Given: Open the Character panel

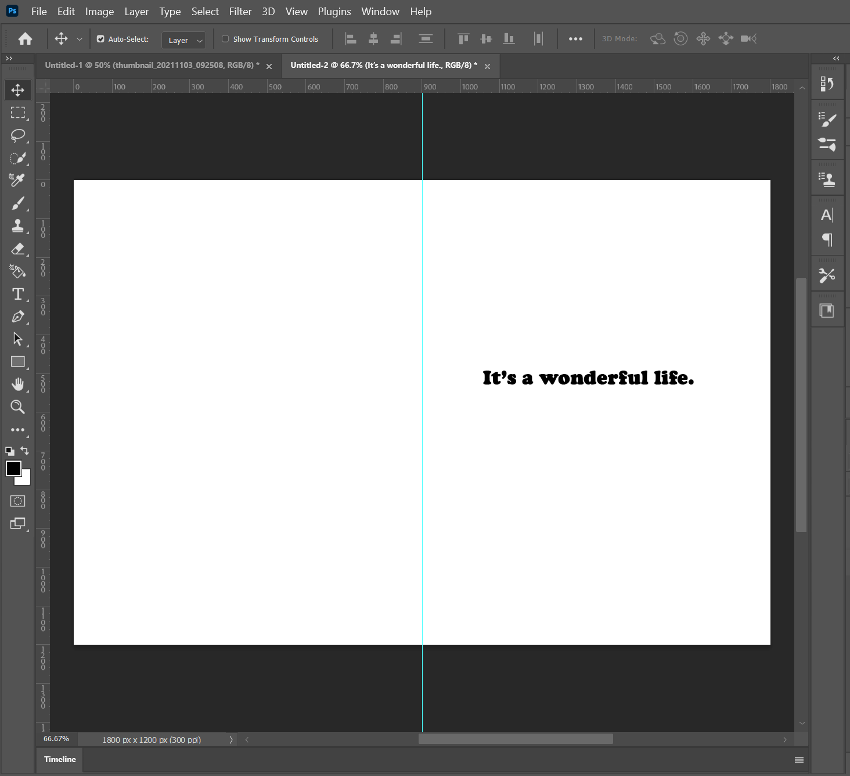Looking at the screenshot, I should pyautogui.click(x=827, y=214).
